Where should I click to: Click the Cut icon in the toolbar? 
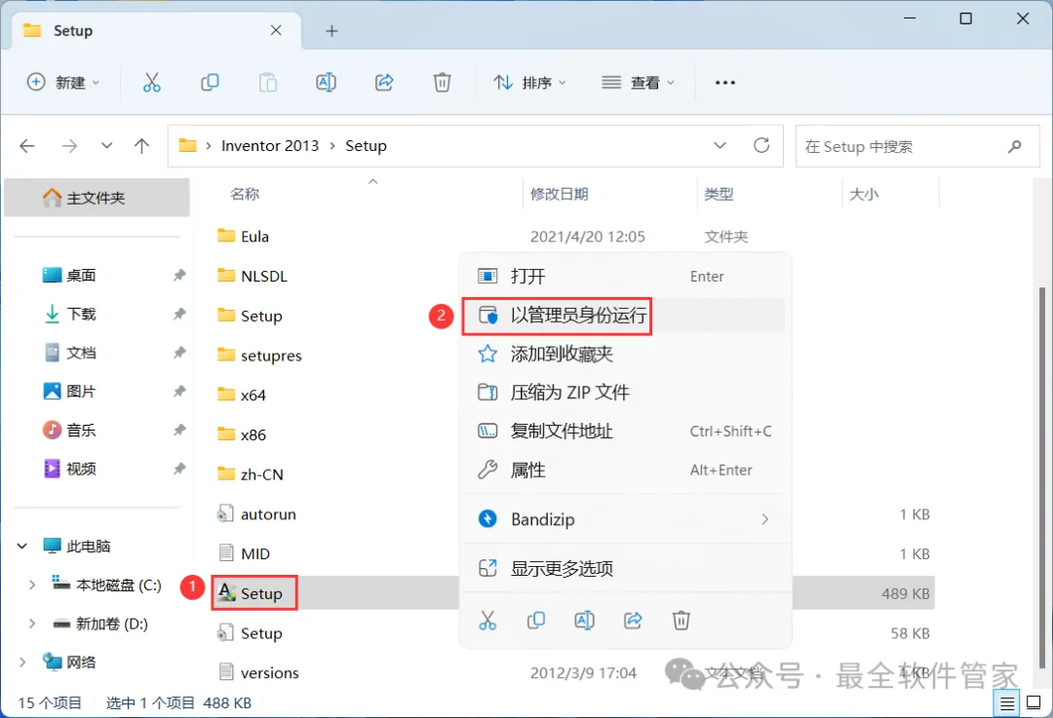coord(152,83)
